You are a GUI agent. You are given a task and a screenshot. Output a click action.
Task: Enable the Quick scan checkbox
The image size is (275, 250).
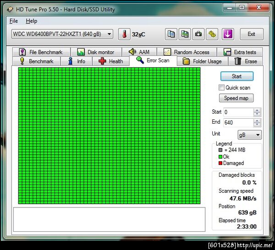pyautogui.click(x=221, y=87)
